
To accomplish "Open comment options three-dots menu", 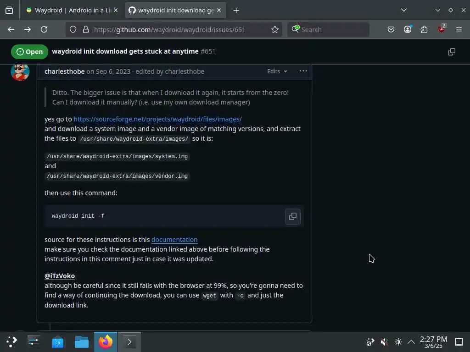I will point(303,71).
